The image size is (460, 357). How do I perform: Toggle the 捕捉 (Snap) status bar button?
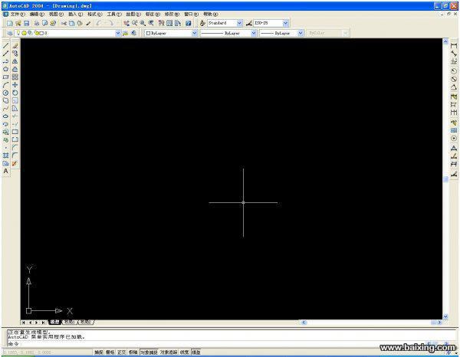tap(98, 352)
